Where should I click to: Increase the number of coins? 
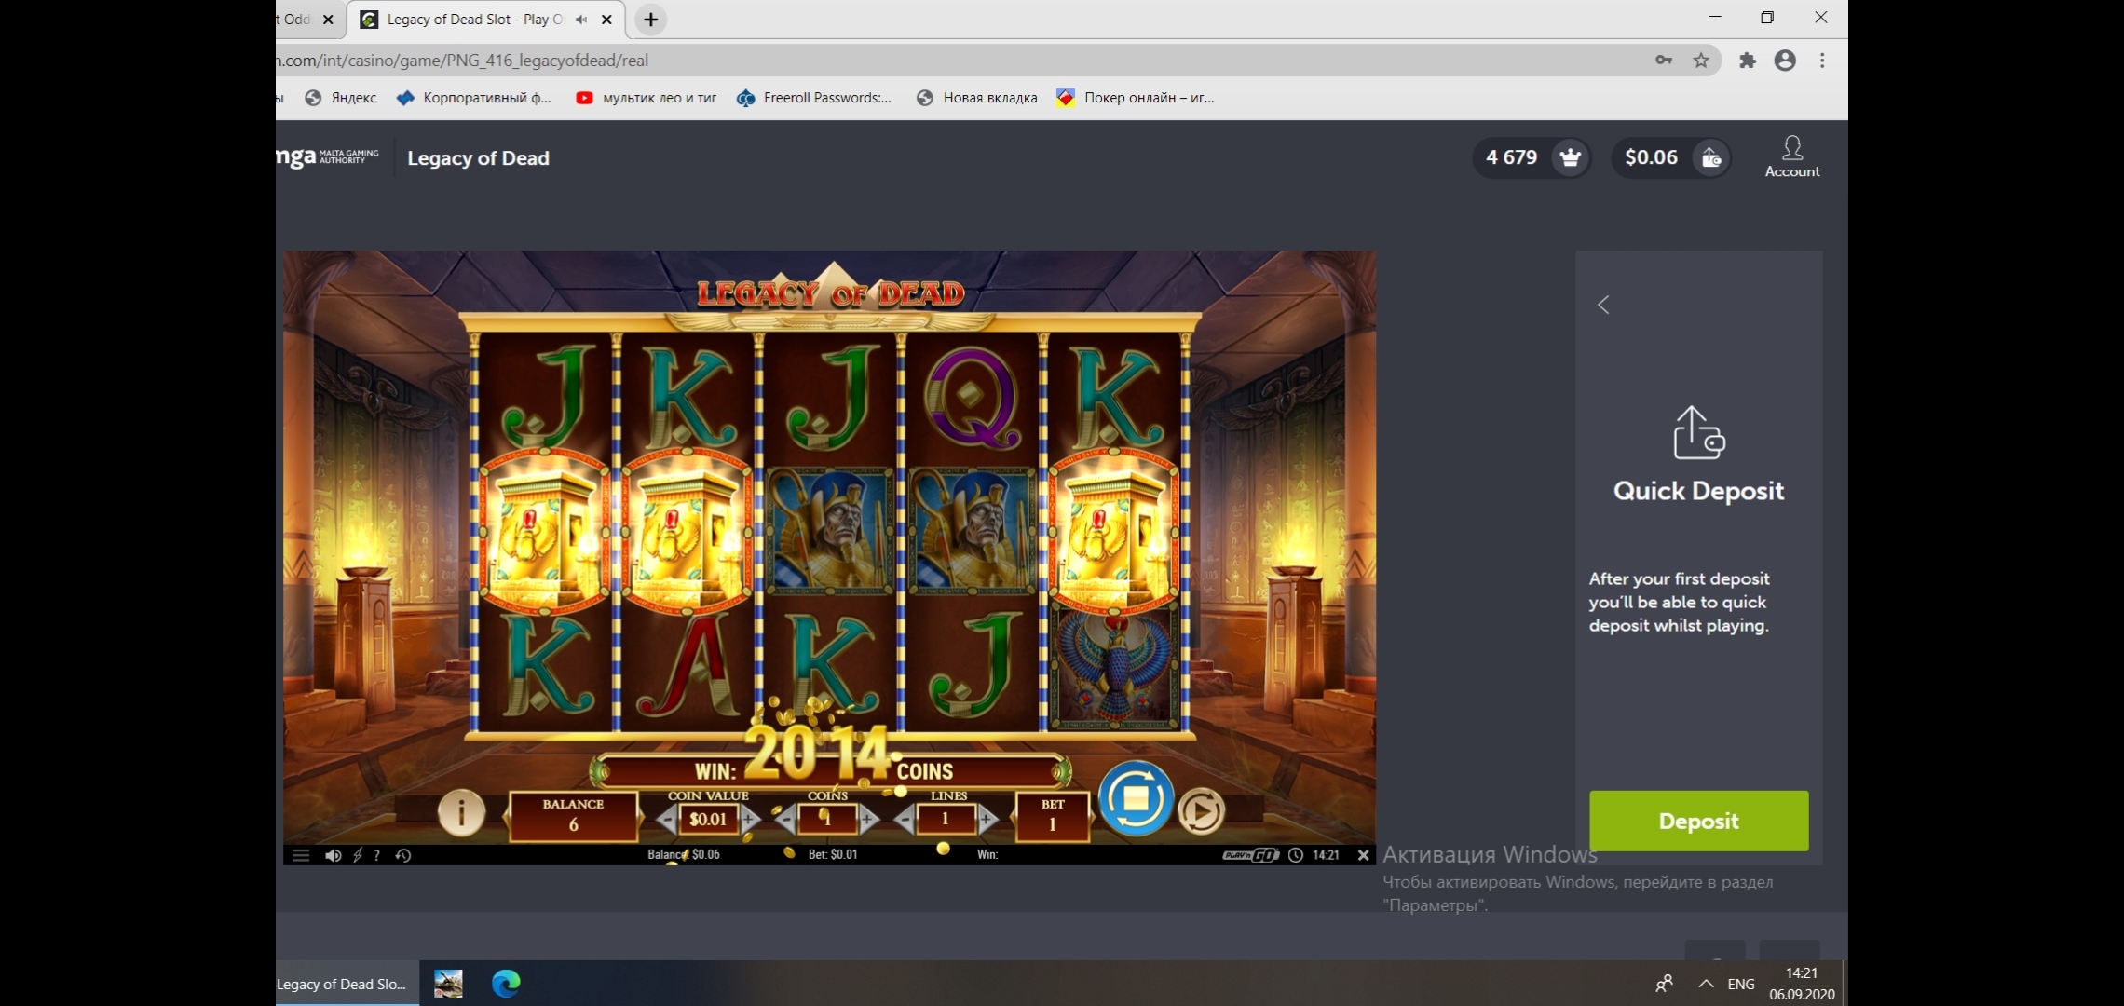click(868, 820)
